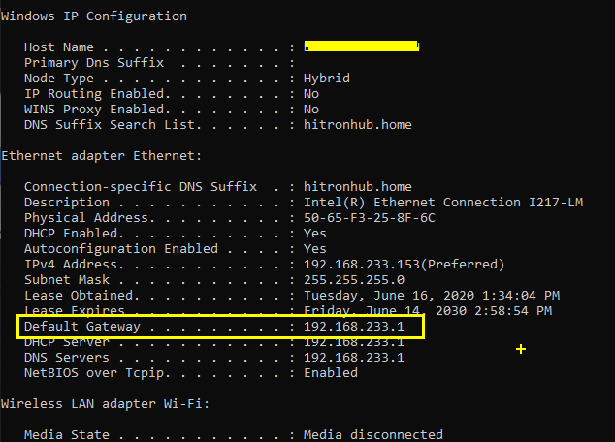The image size is (615, 442).
Task: Click the Lease Obtained date value
Action: pyautogui.click(x=432, y=296)
